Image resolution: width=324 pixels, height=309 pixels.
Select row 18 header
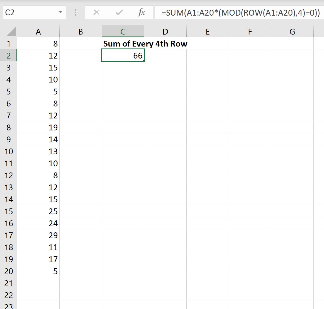coord(8,247)
